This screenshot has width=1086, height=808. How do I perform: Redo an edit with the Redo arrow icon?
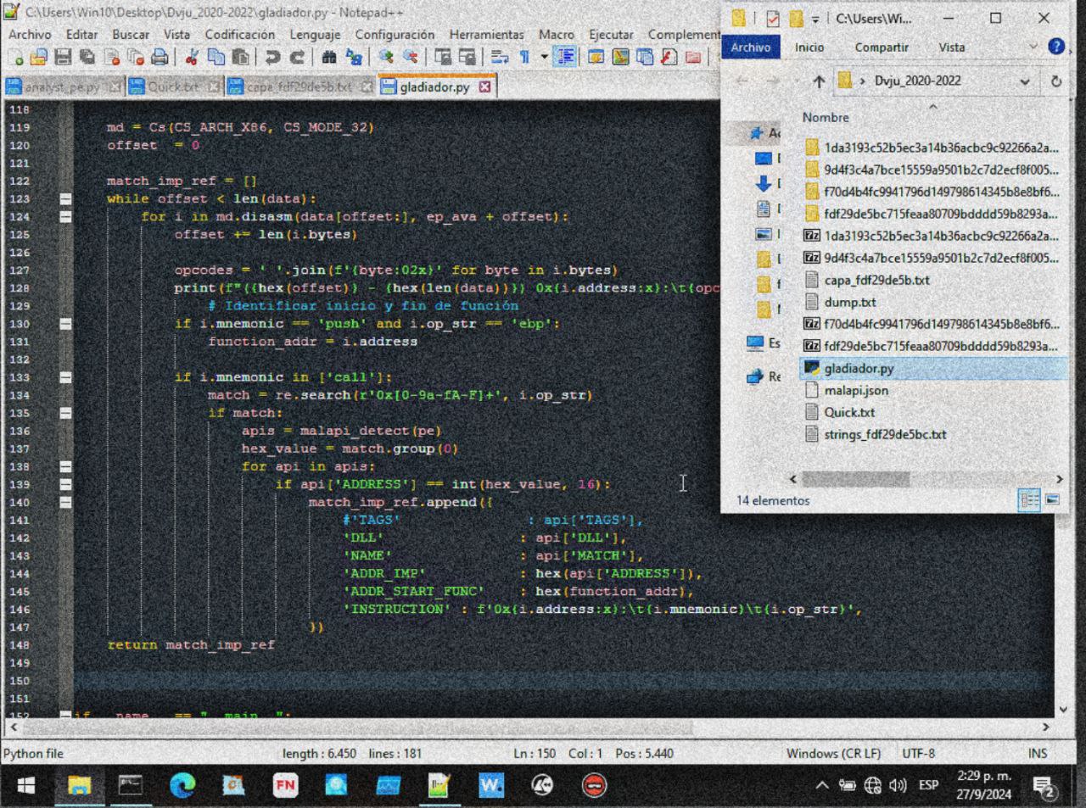[294, 57]
